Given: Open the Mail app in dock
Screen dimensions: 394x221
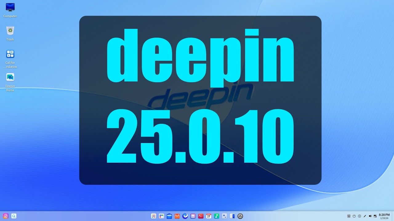Looking at the screenshot, I should [x=193, y=216].
